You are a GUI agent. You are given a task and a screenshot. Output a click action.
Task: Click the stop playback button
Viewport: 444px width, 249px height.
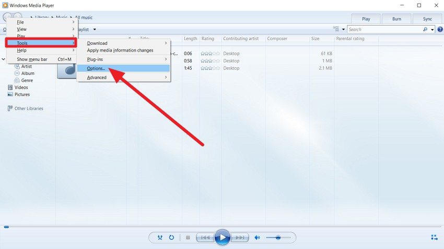coord(188,238)
